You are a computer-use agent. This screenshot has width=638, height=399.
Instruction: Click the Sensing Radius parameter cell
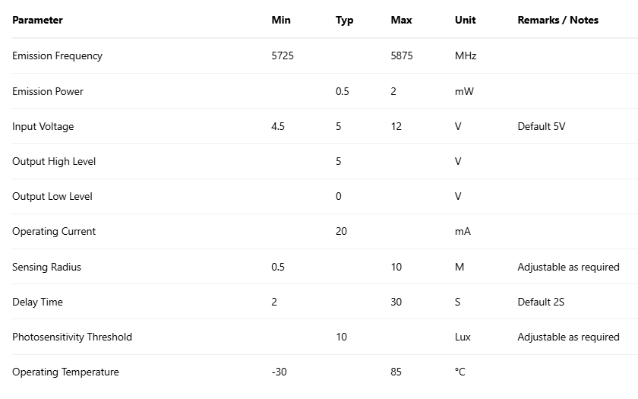pyautogui.click(x=46, y=267)
